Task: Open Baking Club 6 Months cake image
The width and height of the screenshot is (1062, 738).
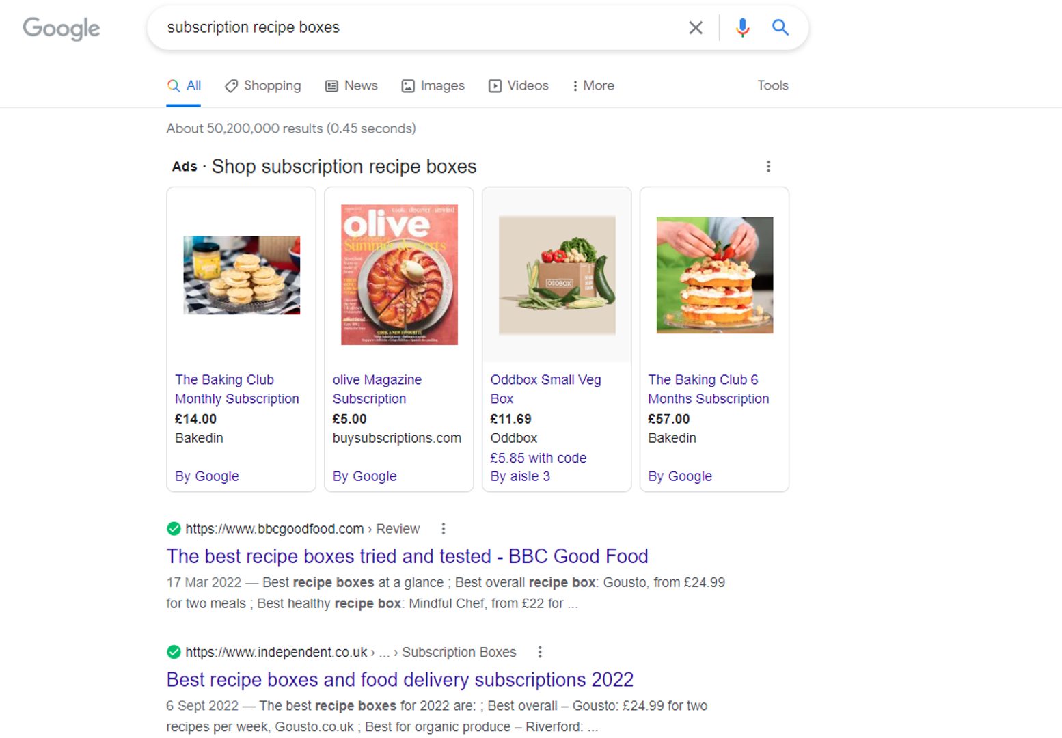Action: 715,275
